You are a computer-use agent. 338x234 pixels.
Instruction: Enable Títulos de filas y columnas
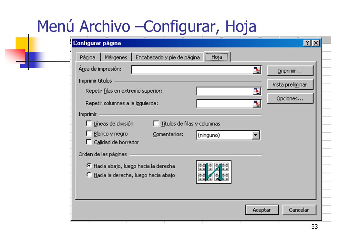tap(156, 123)
